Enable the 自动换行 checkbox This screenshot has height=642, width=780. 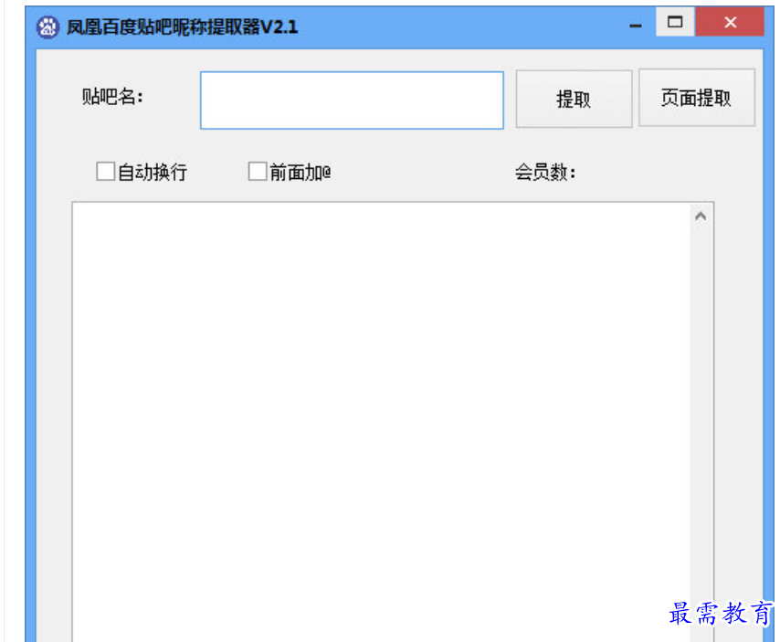105,172
